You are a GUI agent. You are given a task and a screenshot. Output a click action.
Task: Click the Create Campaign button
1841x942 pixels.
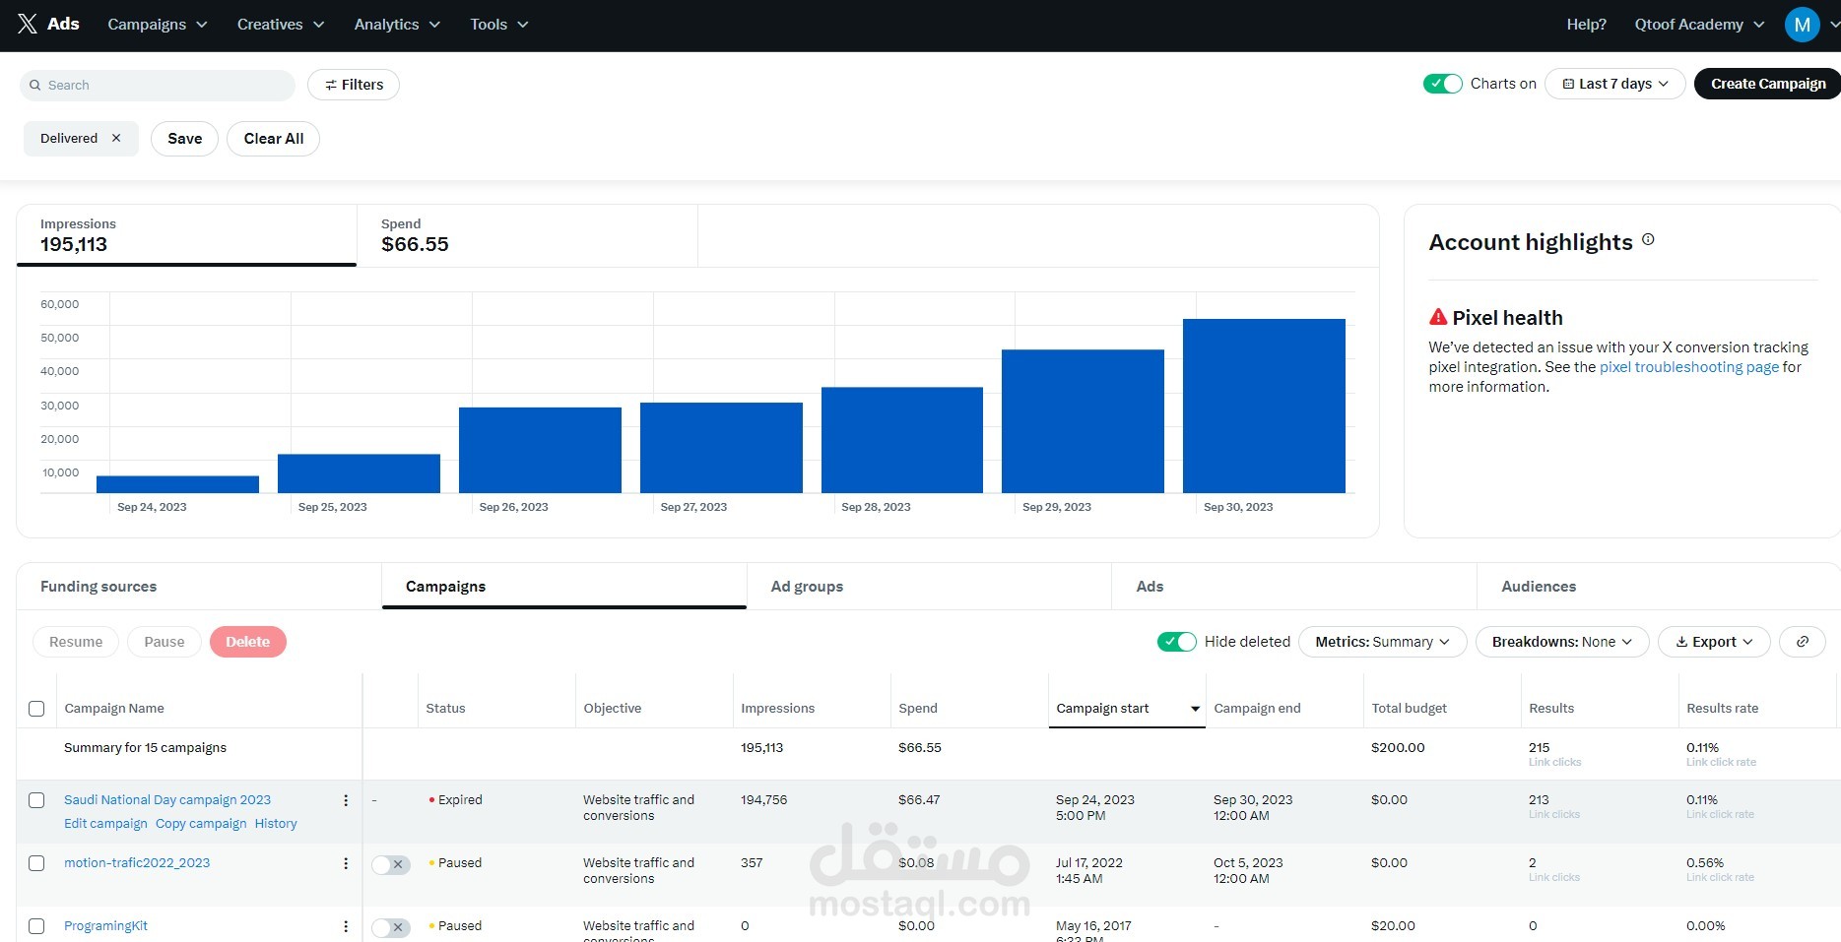point(1767,84)
